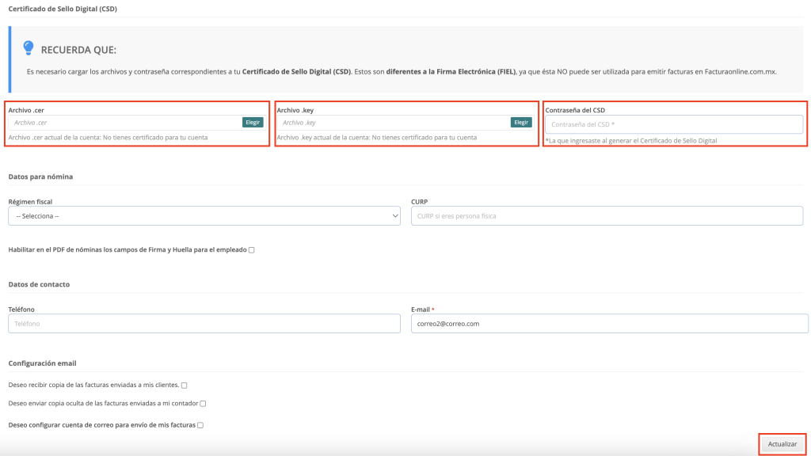Image resolution: width=811 pixels, height=456 pixels.
Task: Check receive copy of invoices sent to clients
Action: tap(184, 386)
